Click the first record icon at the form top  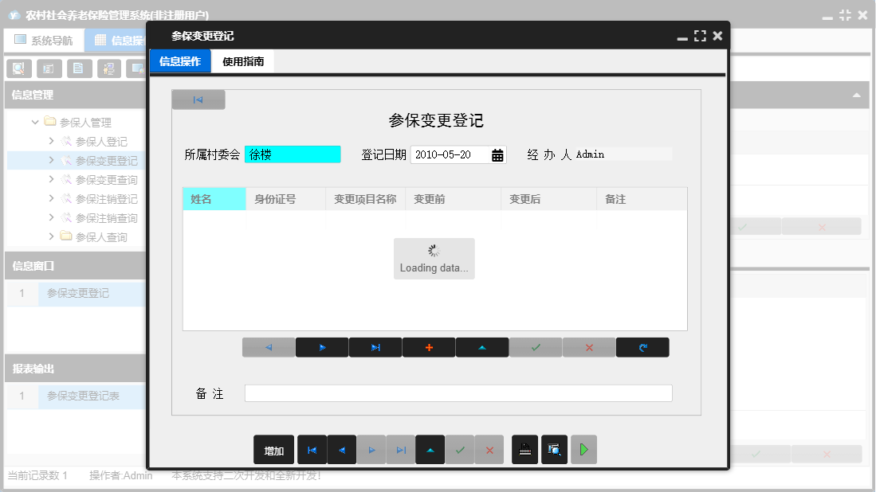click(198, 100)
